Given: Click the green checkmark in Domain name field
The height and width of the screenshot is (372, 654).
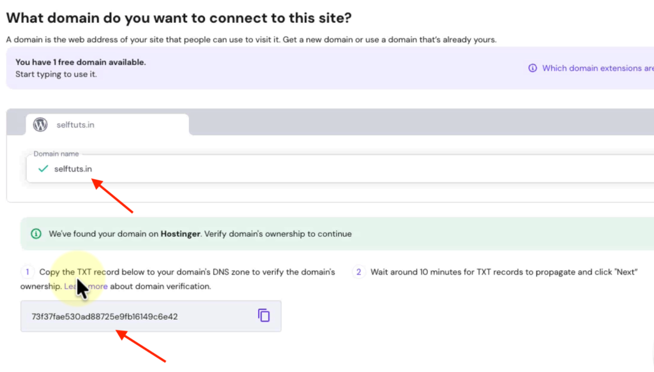Looking at the screenshot, I should pyautogui.click(x=43, y=168).
